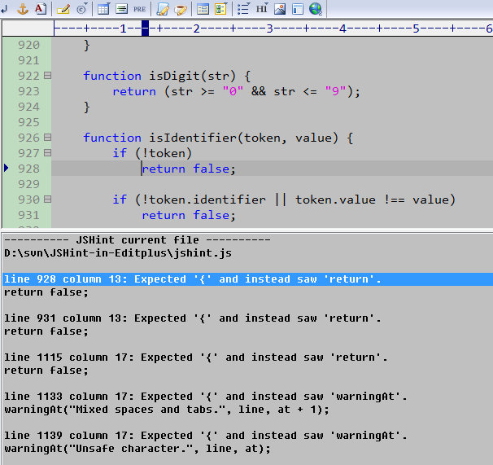
Task: Collapse fold marker at line 926
Action: pos(47,138)
